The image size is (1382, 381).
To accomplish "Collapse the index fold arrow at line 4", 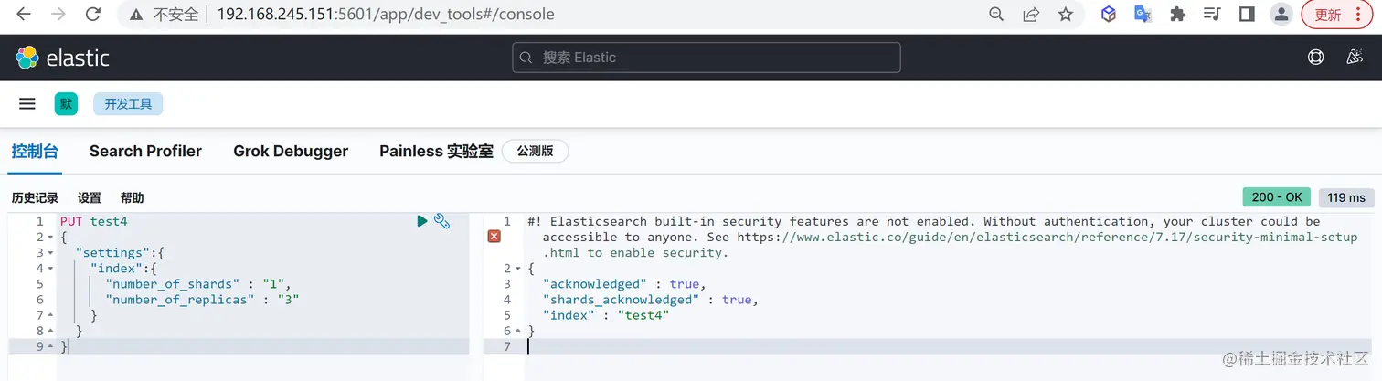I will (x=50, y=269).
